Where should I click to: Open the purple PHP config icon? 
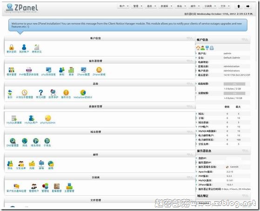click(29, 70)
